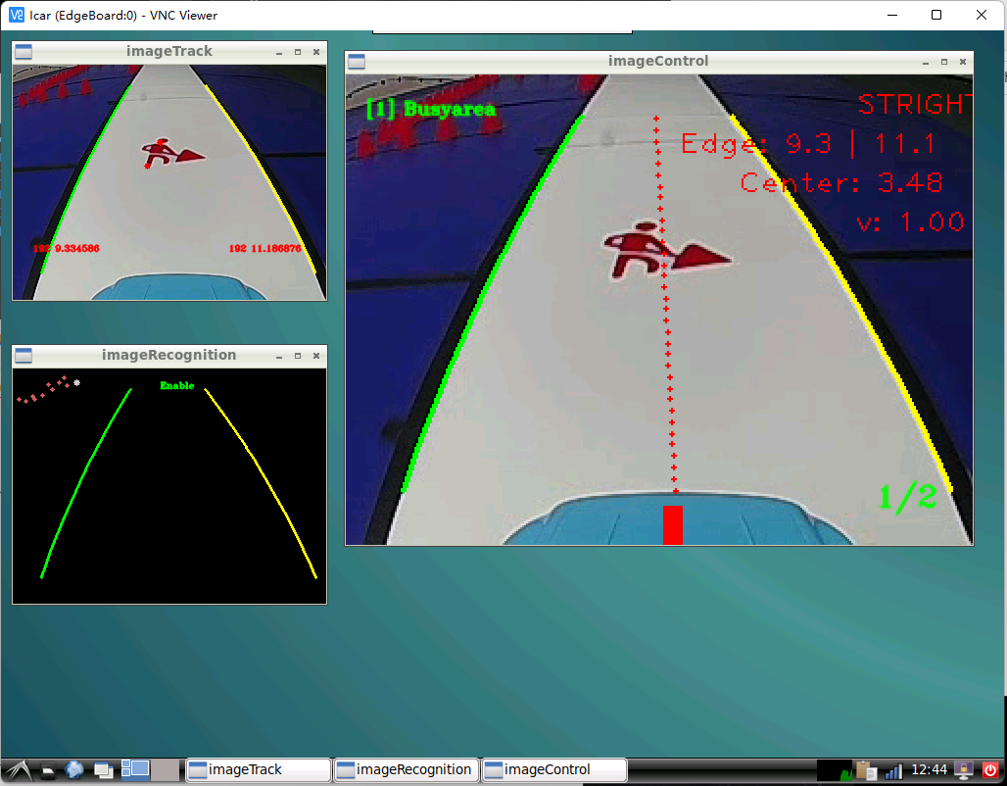Close the imageControl window
Screen dimensions: 1007x786
(963, 62)
